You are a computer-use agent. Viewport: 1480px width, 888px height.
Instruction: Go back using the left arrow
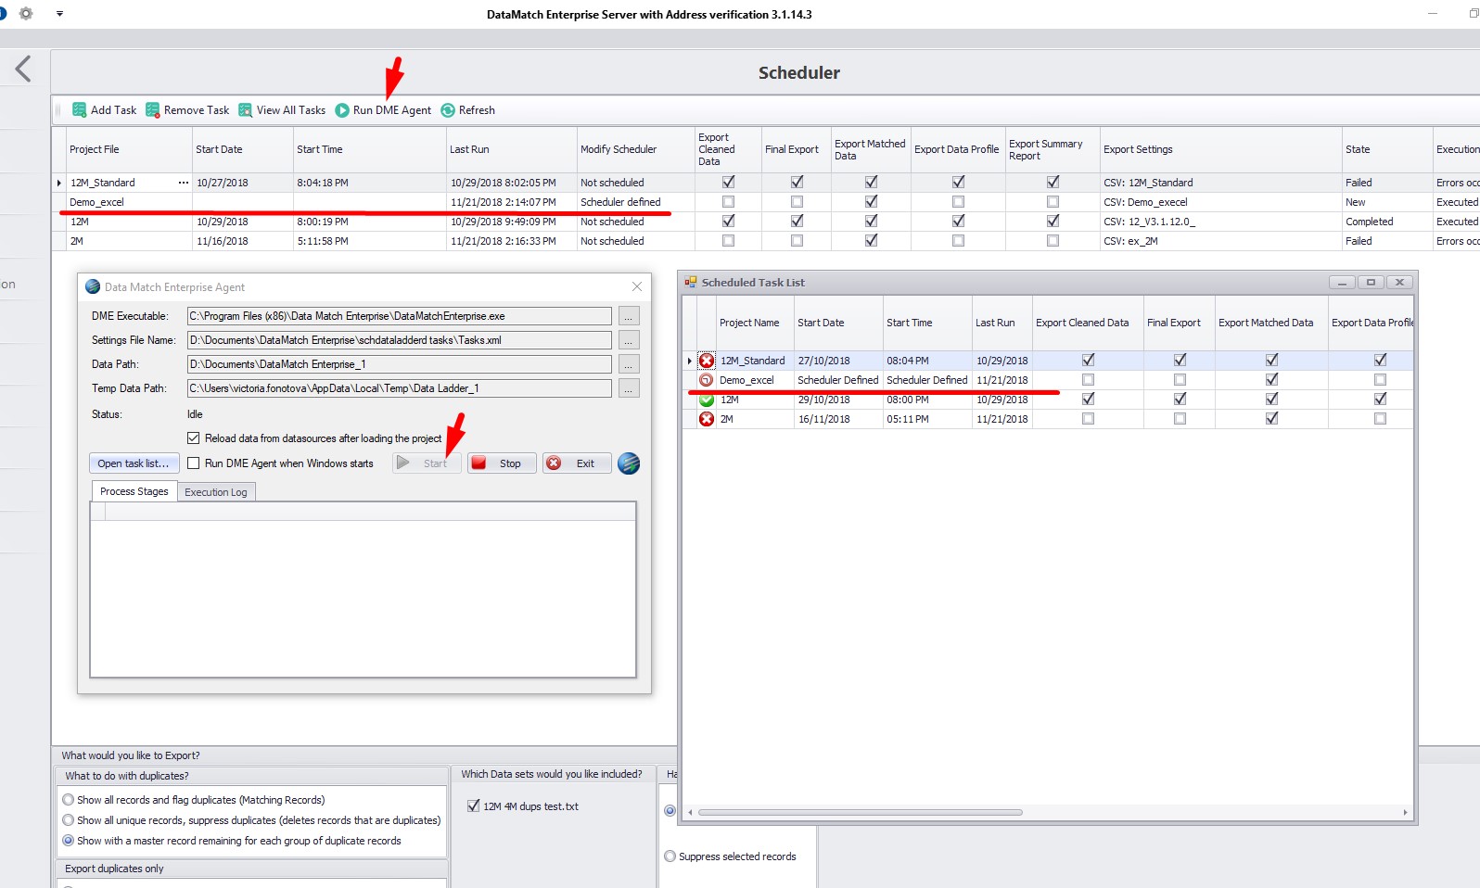[x=23, y=68]
